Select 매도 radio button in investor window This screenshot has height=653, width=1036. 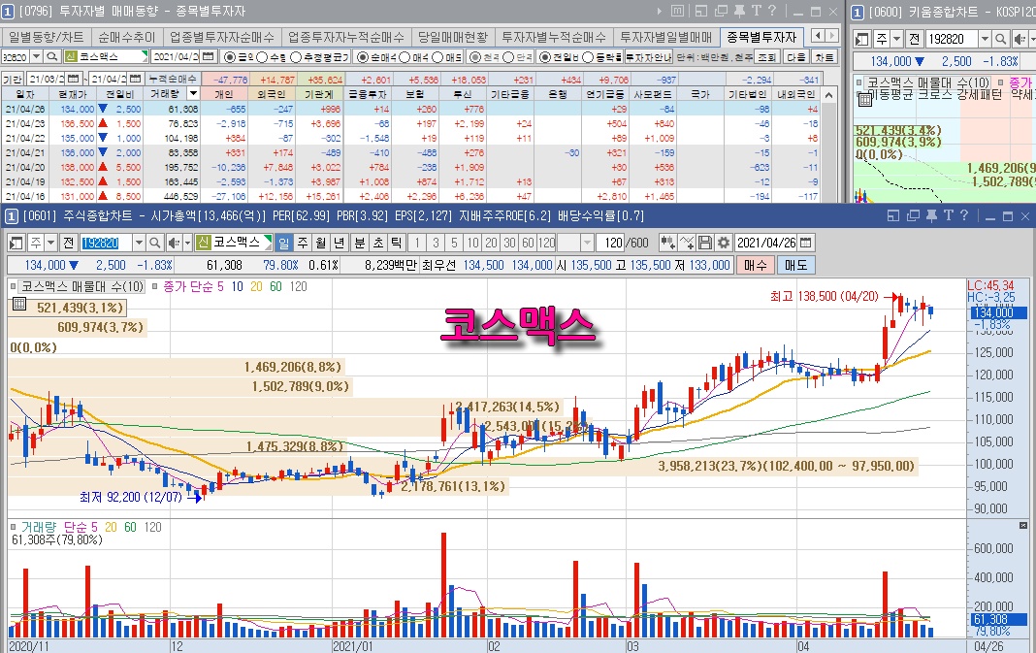437,57
